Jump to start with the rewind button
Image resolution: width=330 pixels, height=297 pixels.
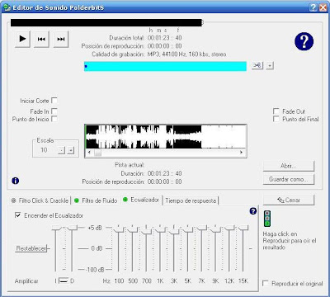(41, 39)
